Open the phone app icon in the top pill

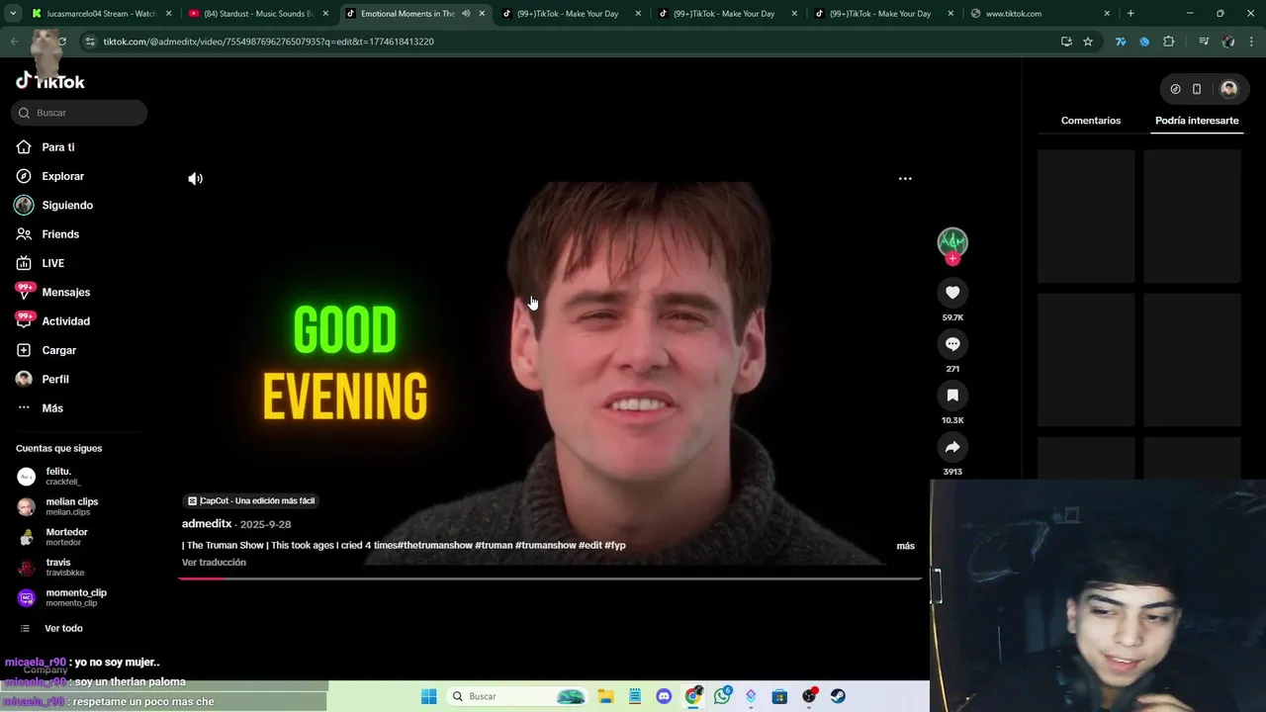[x=1197, y=89]
